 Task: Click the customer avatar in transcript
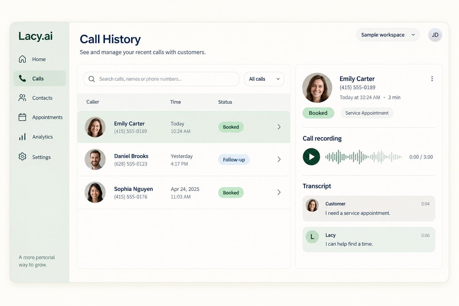click(x=312, y=205)
